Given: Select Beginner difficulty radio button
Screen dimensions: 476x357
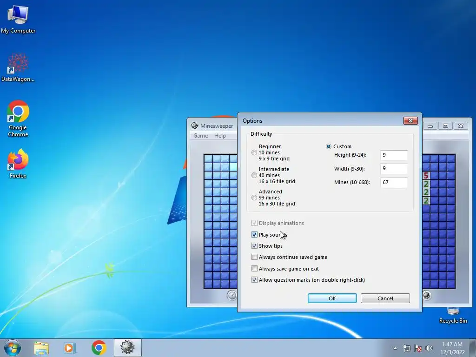Looking at the screenshot, I should point(254,152).
